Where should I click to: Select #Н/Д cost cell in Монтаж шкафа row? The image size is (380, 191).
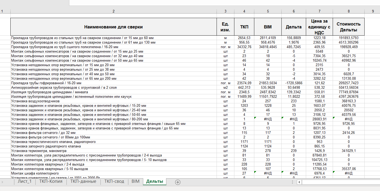[349, 173]
